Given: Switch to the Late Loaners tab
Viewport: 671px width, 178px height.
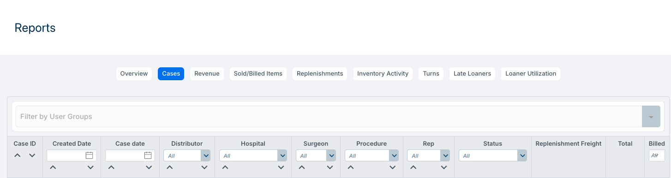Looking at the screenshot, I should pos(473,74).
